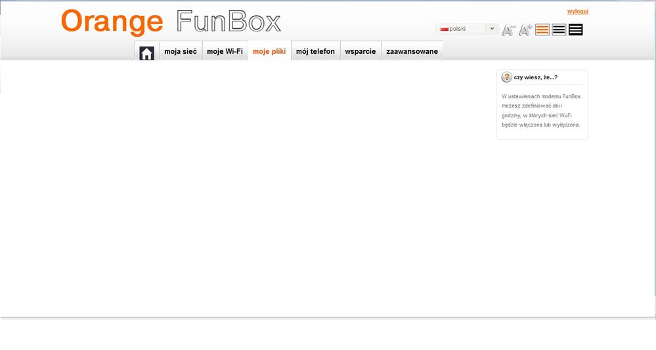This screenshot has height=350, width=656.
Task: Click the question mark help icon
Action: coord(507,77)
